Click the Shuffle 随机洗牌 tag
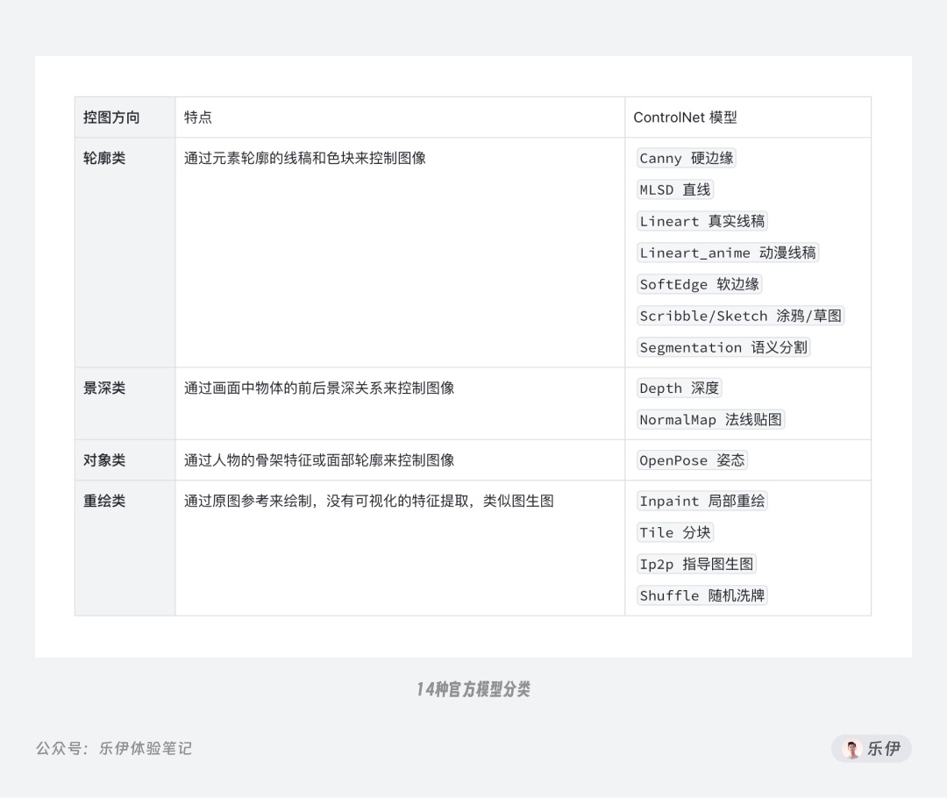 coord(701,595)
